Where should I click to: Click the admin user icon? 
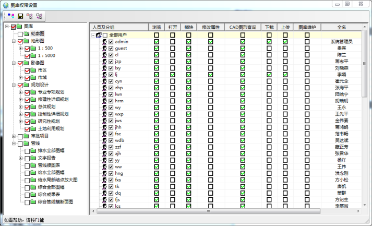[104, 42]
